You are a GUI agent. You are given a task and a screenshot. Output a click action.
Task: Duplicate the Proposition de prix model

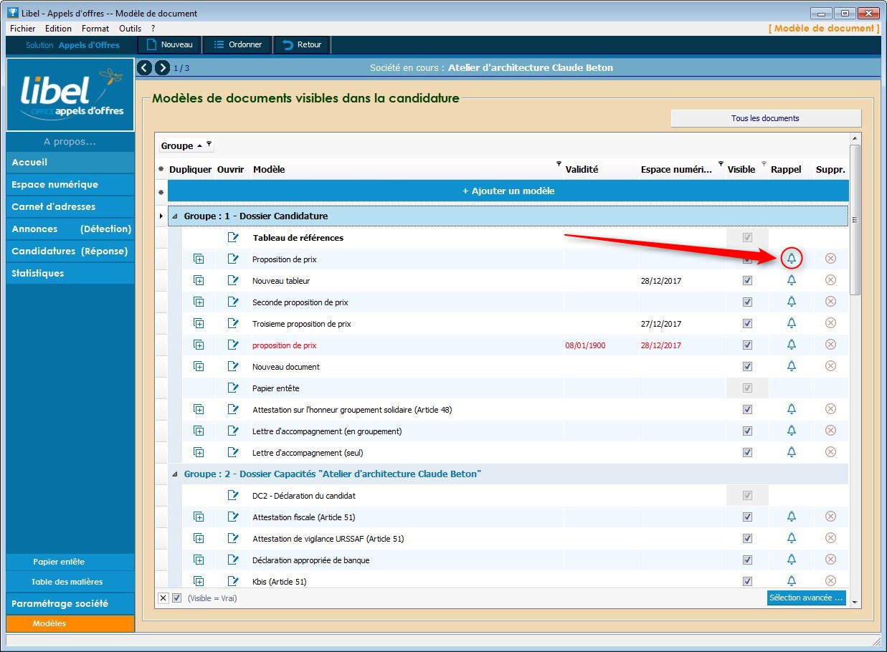(199, 259)
